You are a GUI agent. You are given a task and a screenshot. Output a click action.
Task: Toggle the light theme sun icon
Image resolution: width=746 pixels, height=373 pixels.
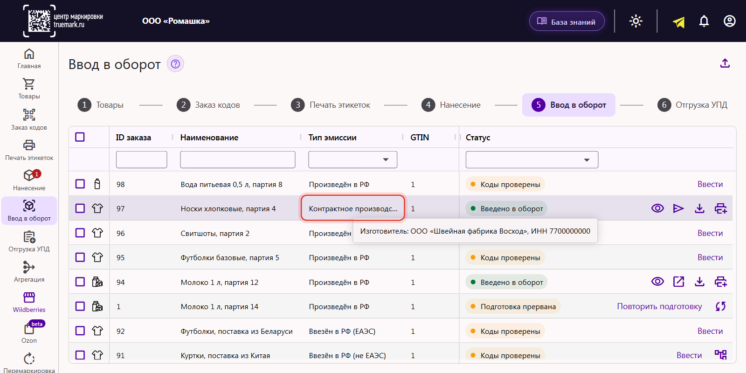pyautogui.click(x=636, y=21)
